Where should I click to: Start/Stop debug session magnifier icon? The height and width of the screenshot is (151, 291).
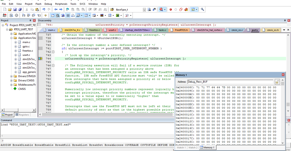[161, 9]
